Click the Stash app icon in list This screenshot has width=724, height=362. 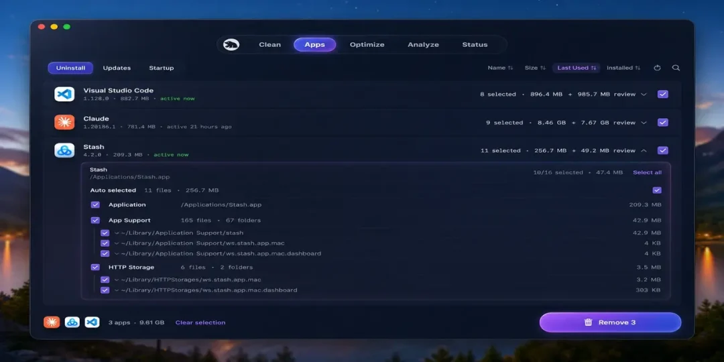point(64,151)
